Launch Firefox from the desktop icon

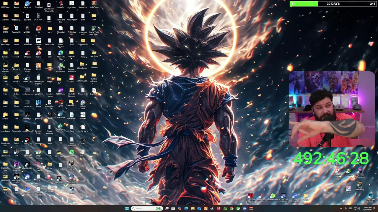(x=39, y=54)
